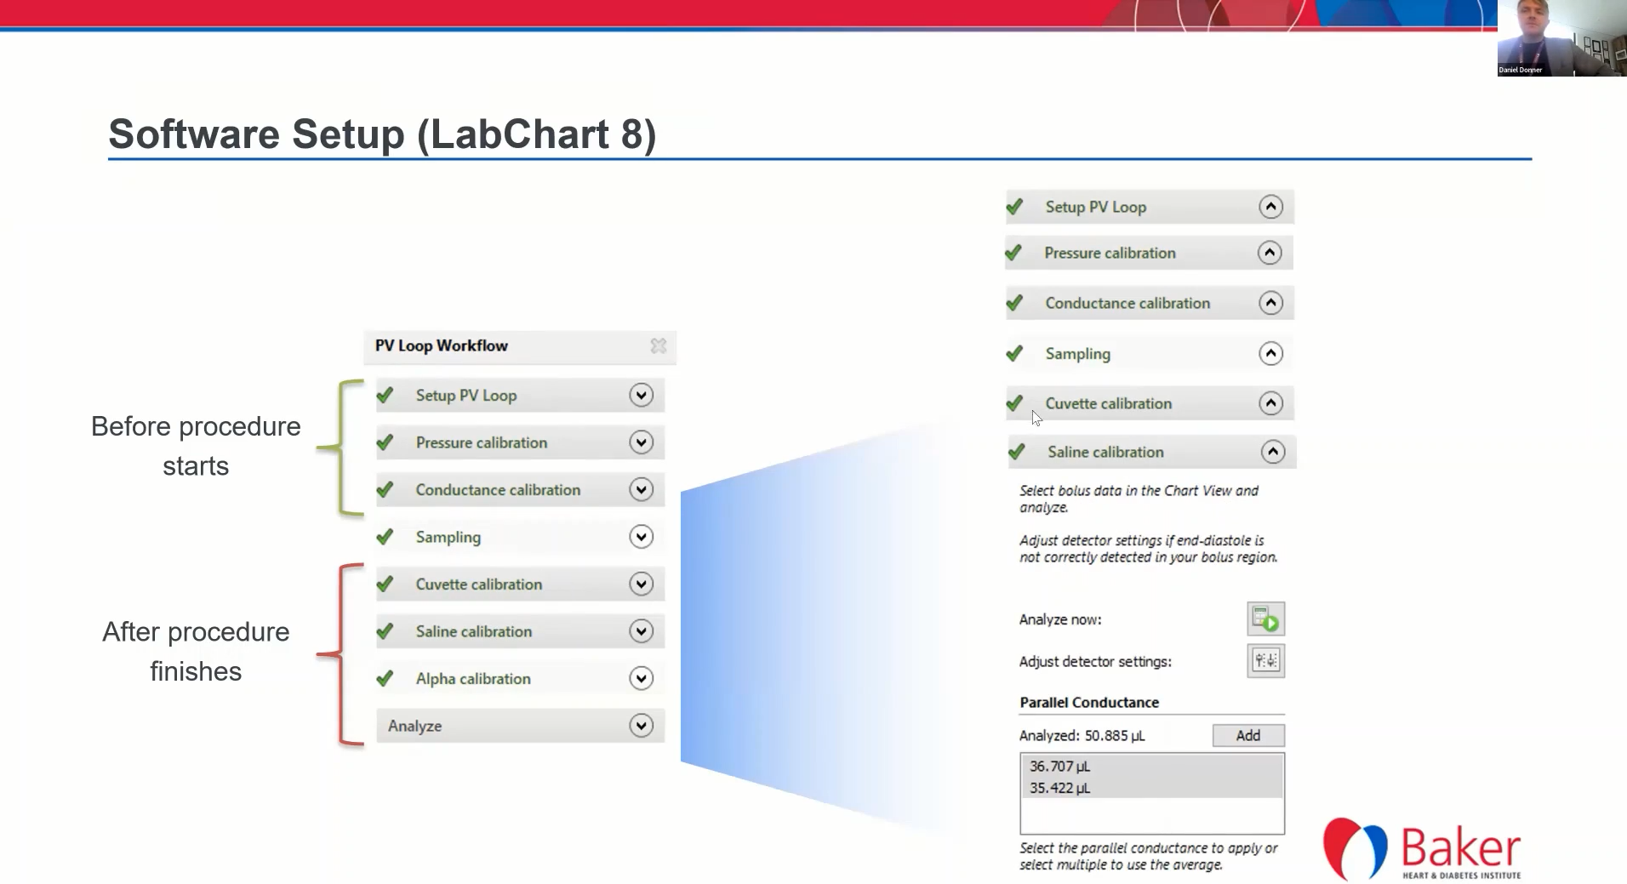Click green checkmark beside Sampling in left panel
Image resolution: width=1627 pixels, height=884 pixels.
(385, 537)
